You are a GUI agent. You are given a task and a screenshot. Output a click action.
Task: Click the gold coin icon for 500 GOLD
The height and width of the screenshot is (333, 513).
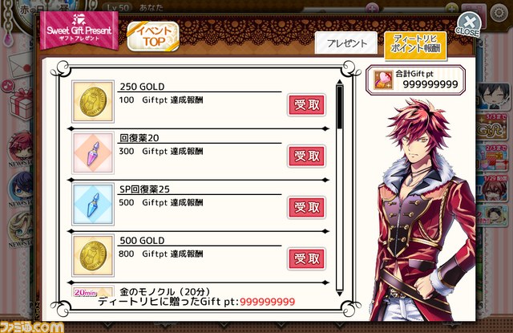(93, 255)
